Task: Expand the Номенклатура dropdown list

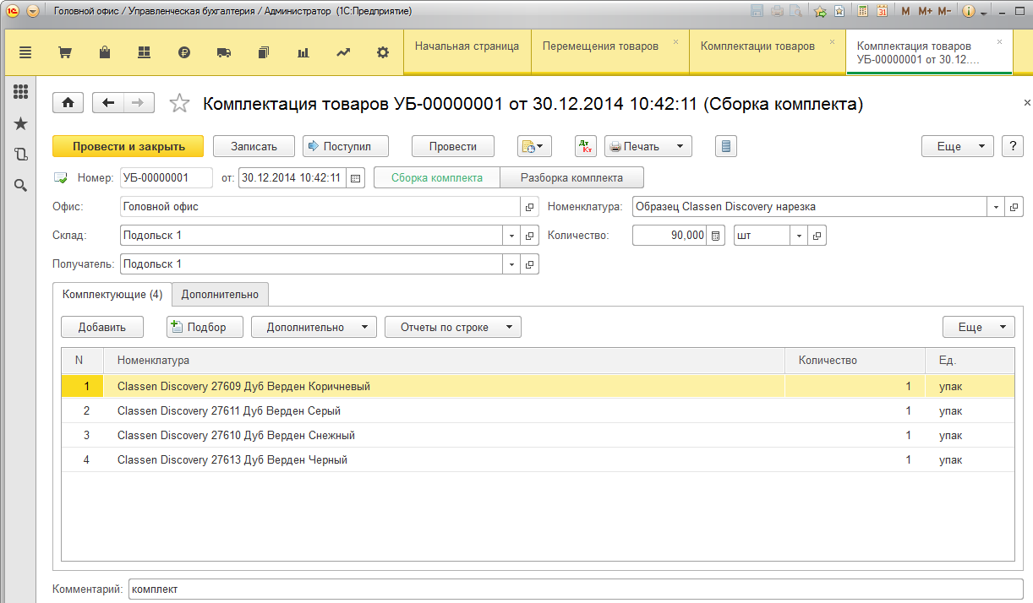Action: pyautogui.click(x=996, y=207)
